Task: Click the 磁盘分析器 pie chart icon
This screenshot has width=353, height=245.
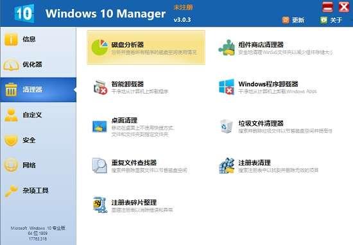Action: point(99,47)
